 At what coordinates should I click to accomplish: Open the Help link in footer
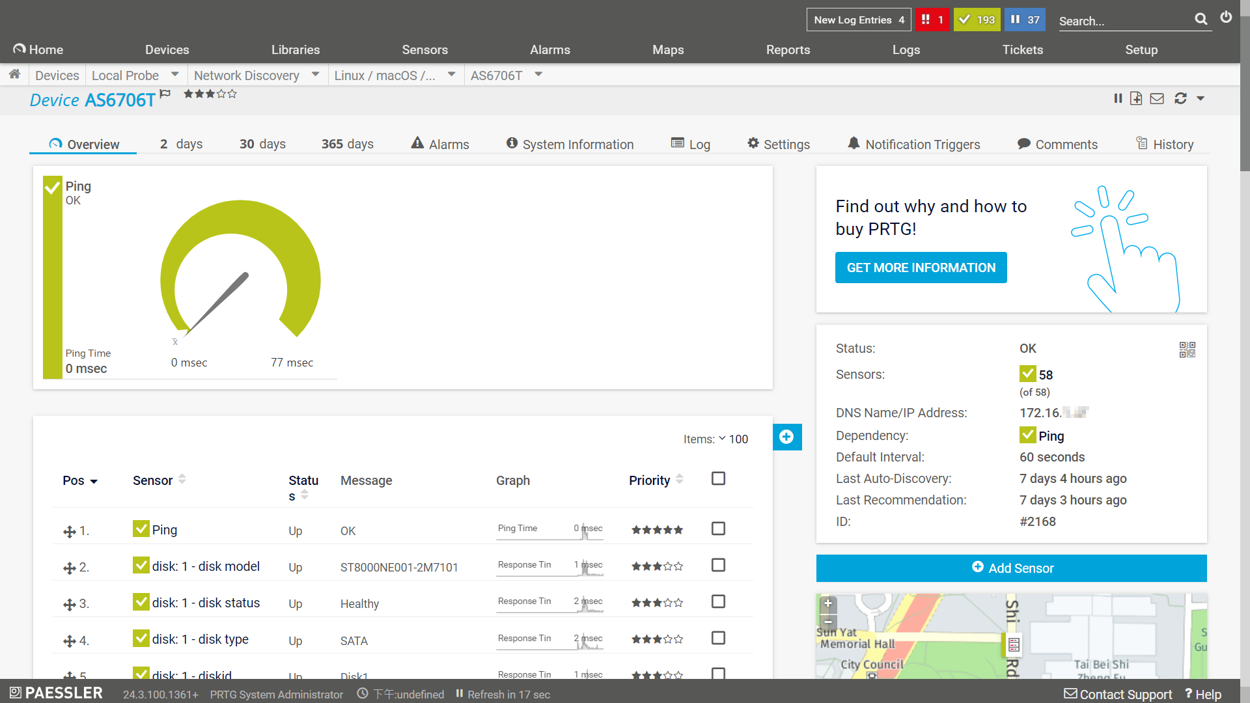point(1203,694)
